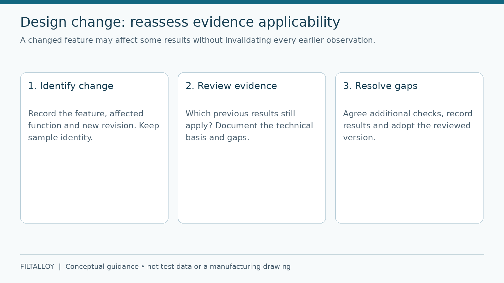Screen dimensions: 504x283
Task: Click the subtitle about a changed feature
Action: coord(198,40)
